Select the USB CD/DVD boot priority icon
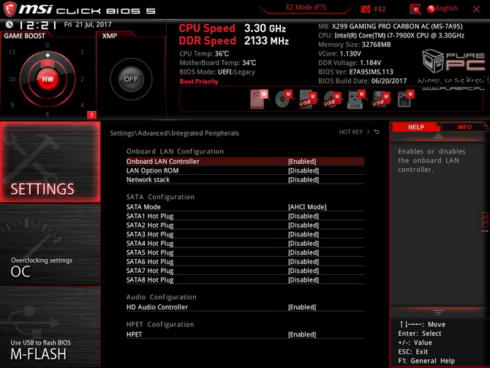490x368 pixels. click(x=331, y=99)
